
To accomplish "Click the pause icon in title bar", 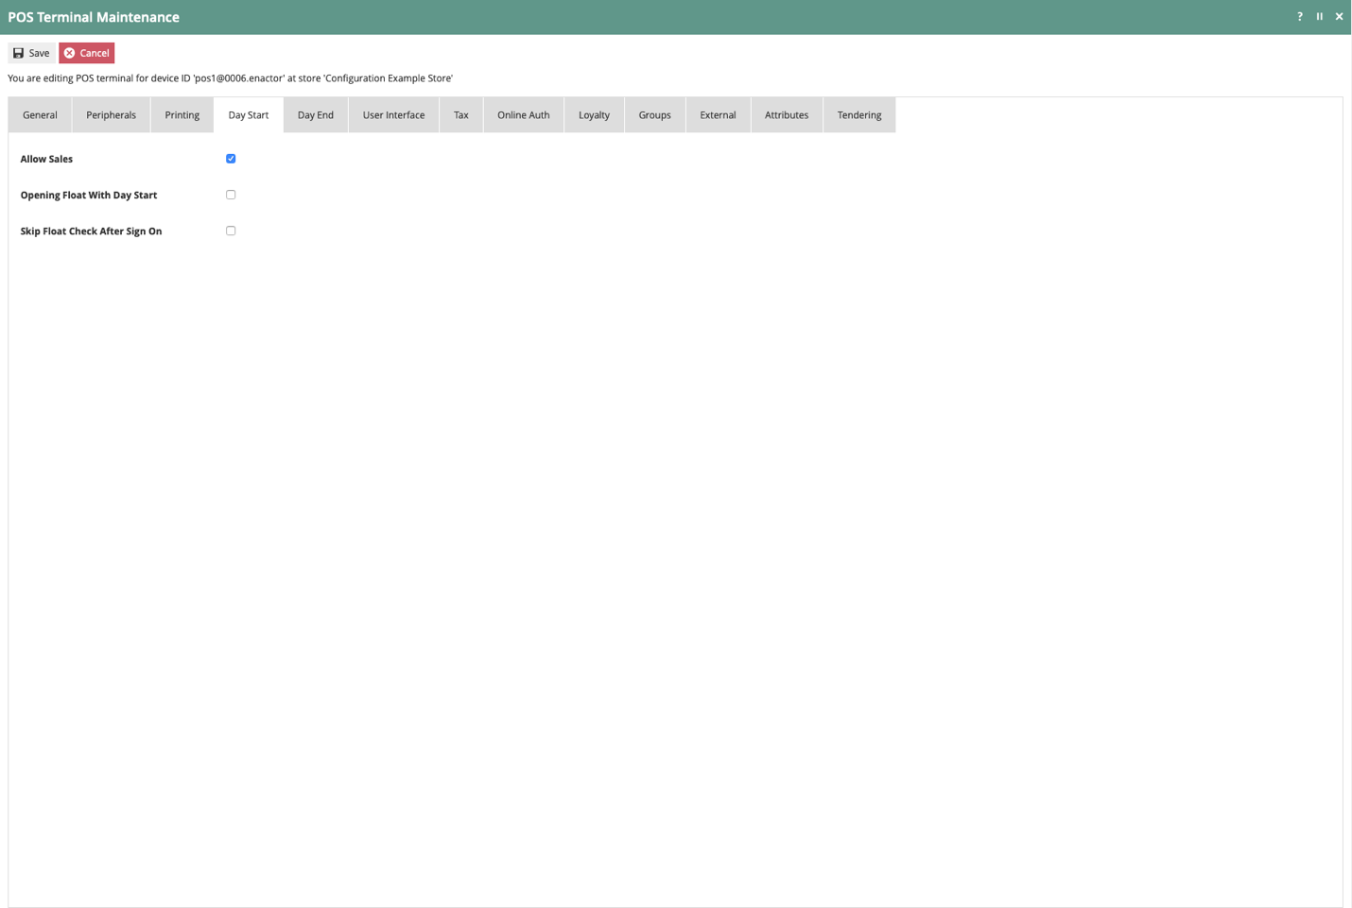I will point(1320,16).
